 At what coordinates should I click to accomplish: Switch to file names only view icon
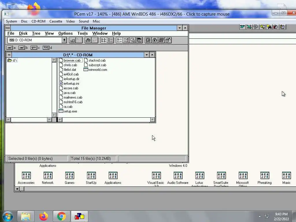click(x=103, y=40)
